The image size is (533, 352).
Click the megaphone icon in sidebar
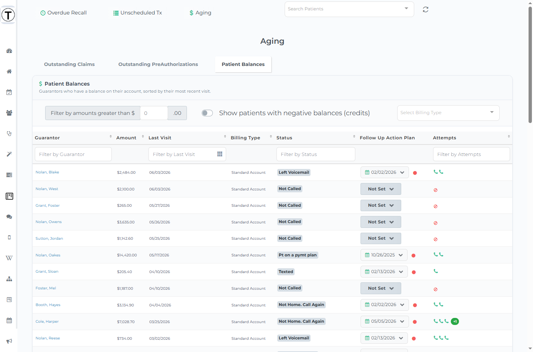click(x=9, y=341)
